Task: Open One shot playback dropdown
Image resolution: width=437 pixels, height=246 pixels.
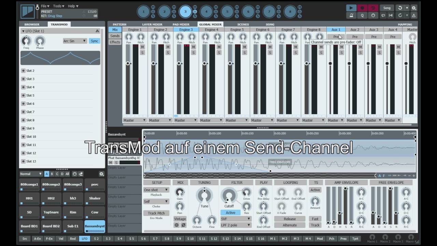Action: (156, 190)
